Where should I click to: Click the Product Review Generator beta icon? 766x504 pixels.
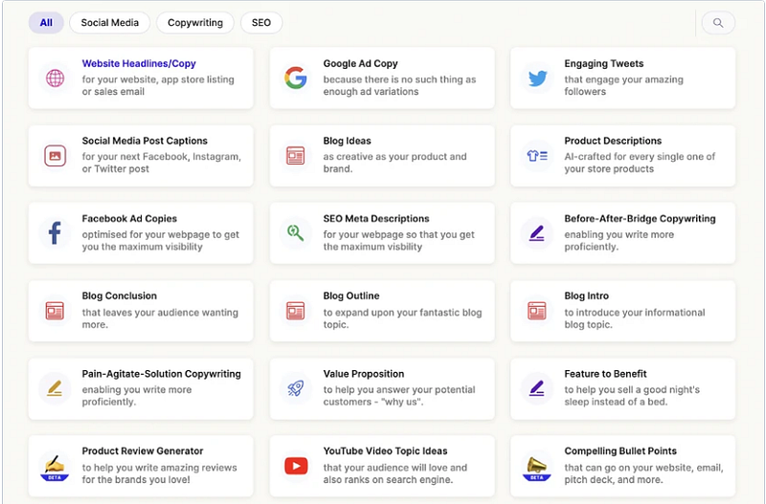point(55,466)
